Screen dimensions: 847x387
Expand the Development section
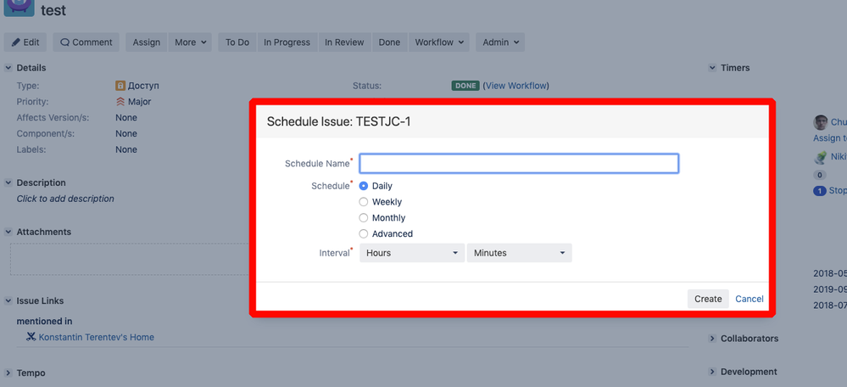(712, 372)
